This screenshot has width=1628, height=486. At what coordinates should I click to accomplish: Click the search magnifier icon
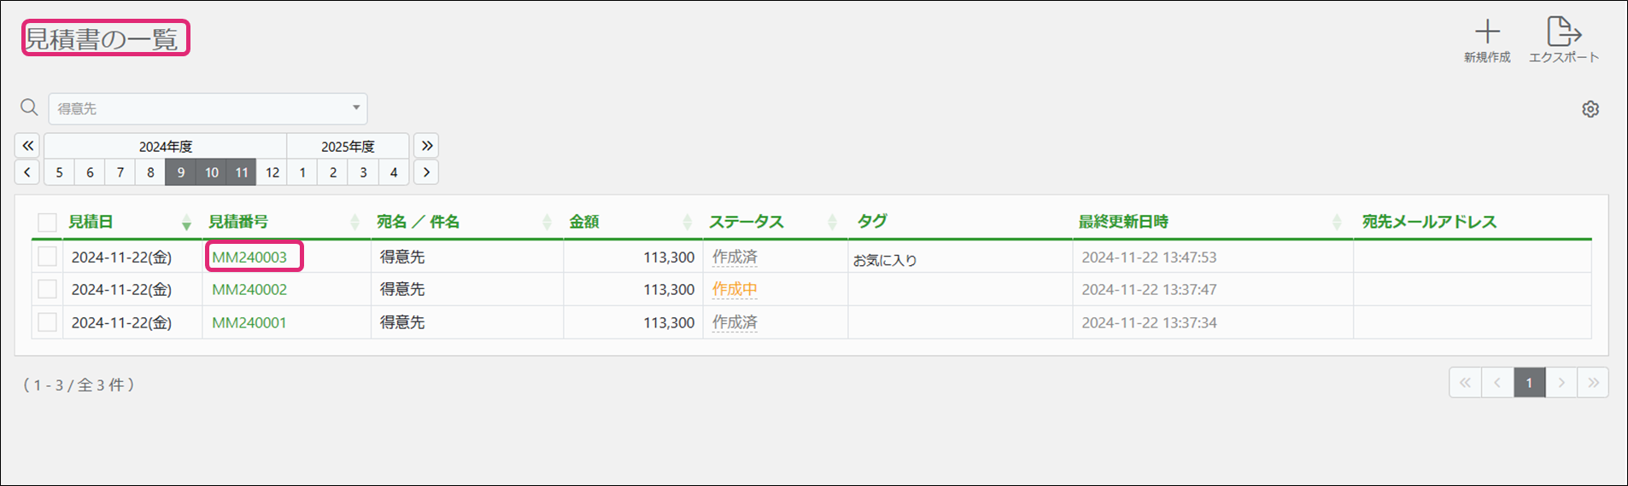coord(29,107)
